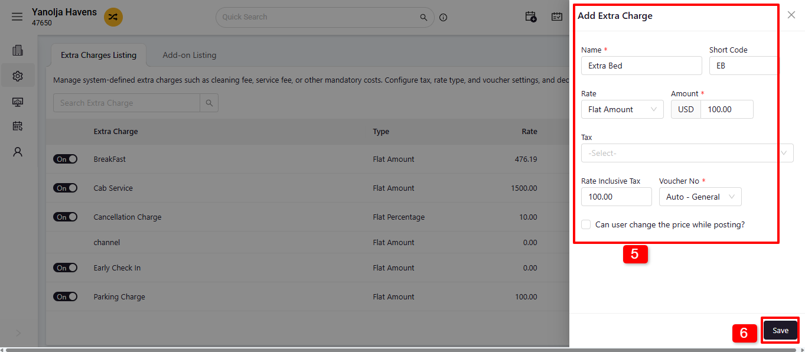This screenshot has height=352, width=805.
Task: Open the calendar schedule sidebar icon
Action: (18, 126)
